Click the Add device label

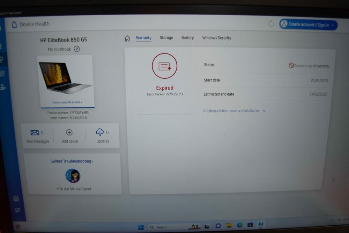70,141
